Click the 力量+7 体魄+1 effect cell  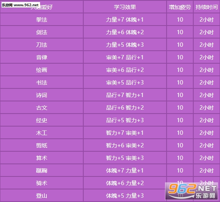[125, 20]
